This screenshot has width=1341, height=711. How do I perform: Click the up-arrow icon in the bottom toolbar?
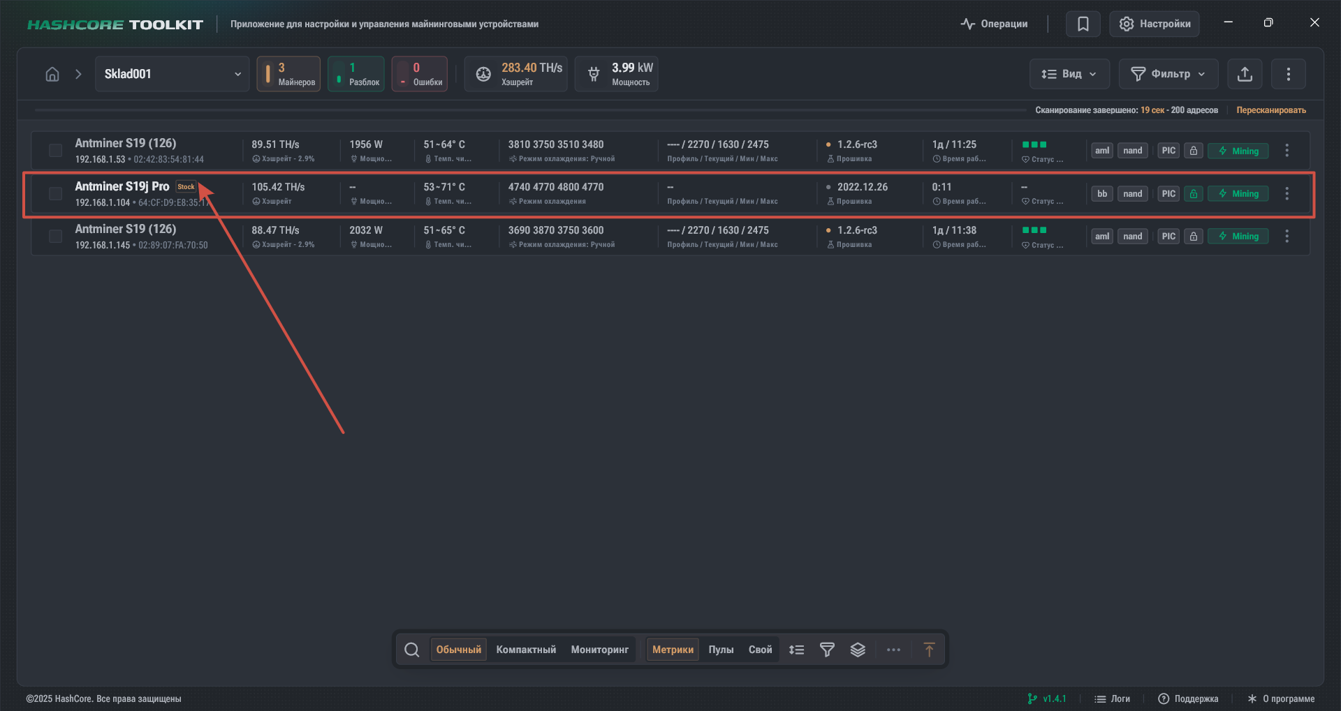click(x=929, y=650)
